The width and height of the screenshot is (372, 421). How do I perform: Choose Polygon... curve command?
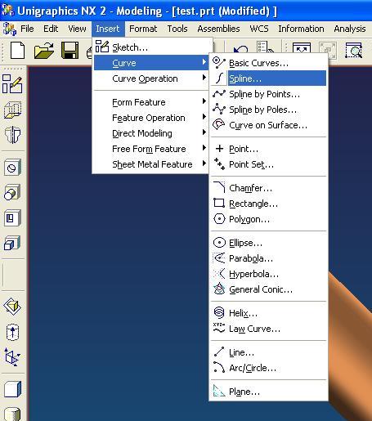269,219
